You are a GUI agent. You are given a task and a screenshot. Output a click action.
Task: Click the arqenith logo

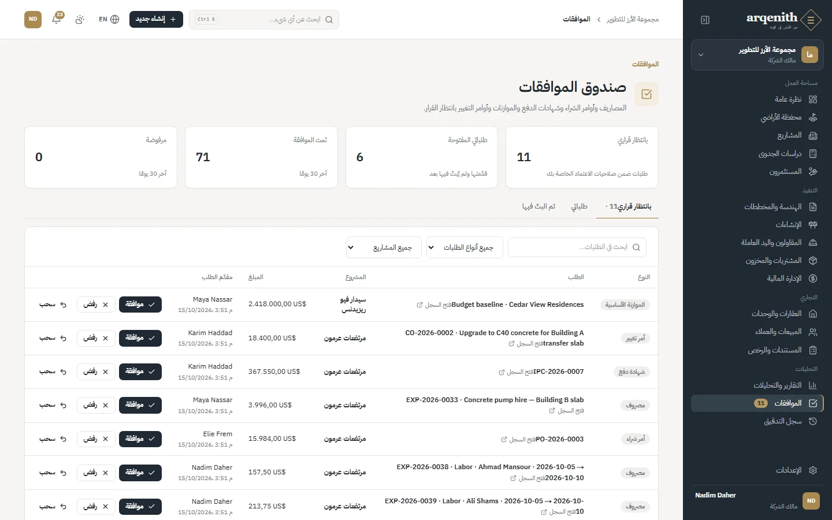[x=783, y=20]
